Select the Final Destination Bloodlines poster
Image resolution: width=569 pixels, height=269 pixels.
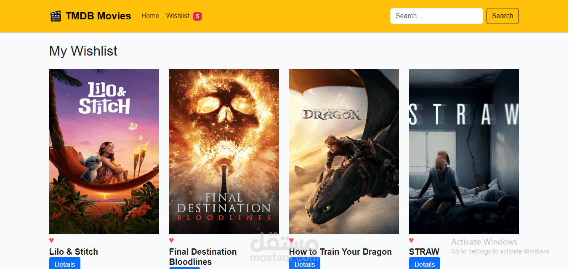224,152
